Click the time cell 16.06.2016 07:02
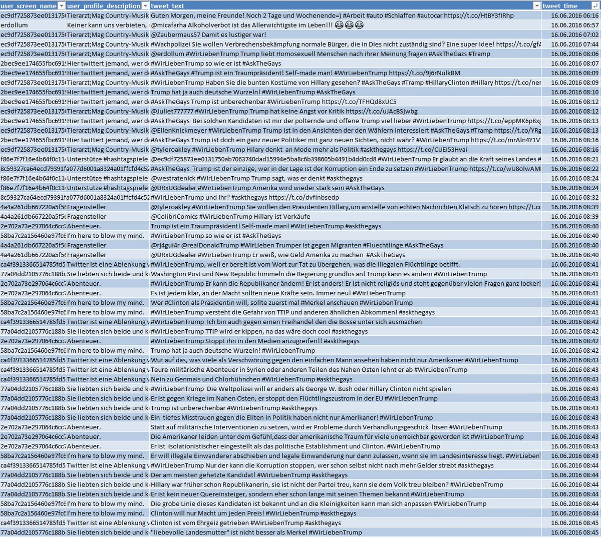Image resolution: width=601 pixels, height=537 pixels. [570, 35]
